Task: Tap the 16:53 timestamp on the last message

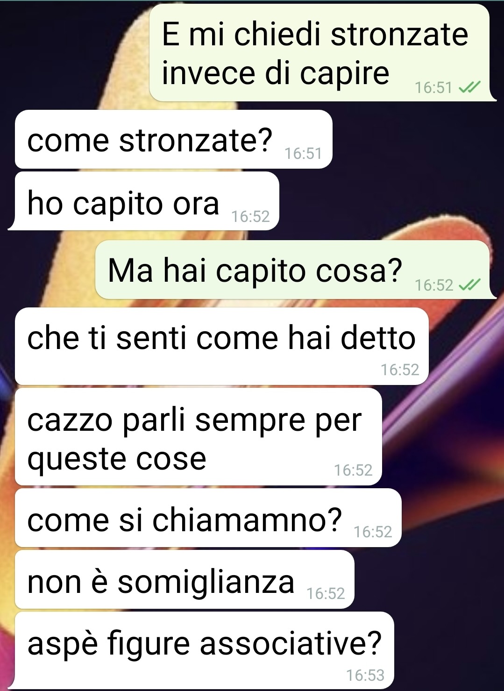Action: coord(365,675)
